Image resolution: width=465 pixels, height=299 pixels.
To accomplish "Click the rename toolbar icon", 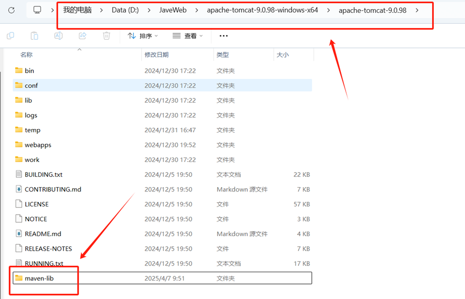I will (x=59, y=36).
